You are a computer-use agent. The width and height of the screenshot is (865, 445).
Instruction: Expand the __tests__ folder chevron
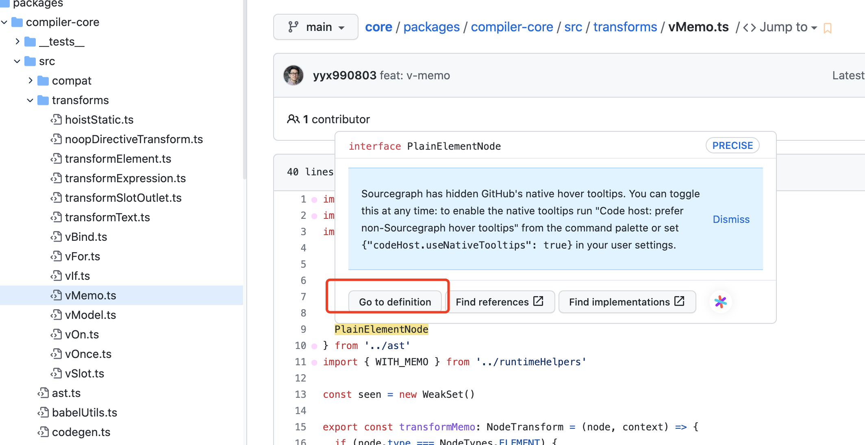(17, 41)
